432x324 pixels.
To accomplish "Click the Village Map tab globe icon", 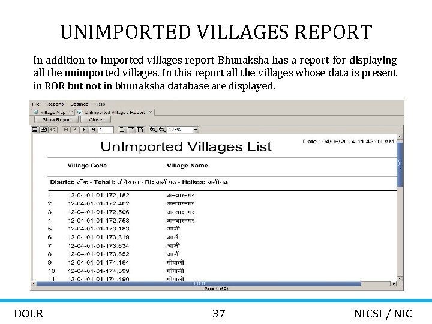I will pos(36,112).
